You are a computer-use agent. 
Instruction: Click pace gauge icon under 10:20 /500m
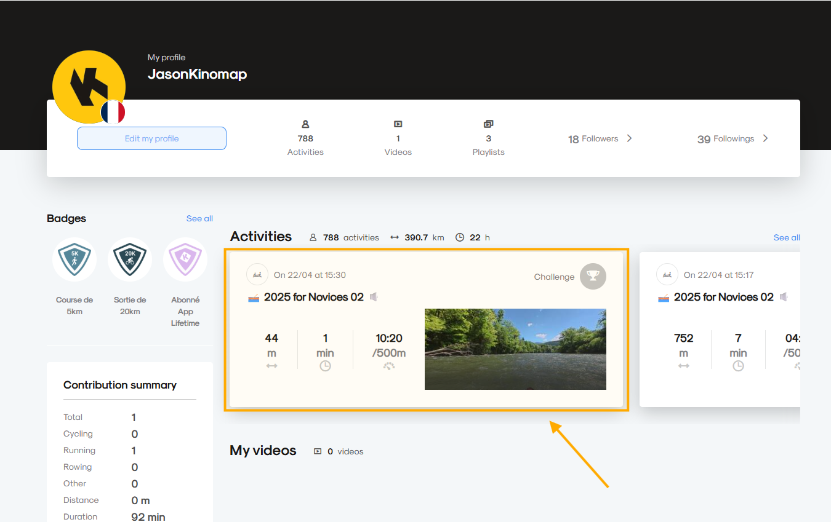[389, 366]
